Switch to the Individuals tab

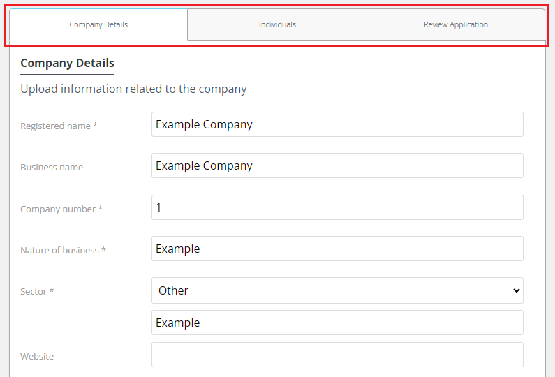pos(277,24)
